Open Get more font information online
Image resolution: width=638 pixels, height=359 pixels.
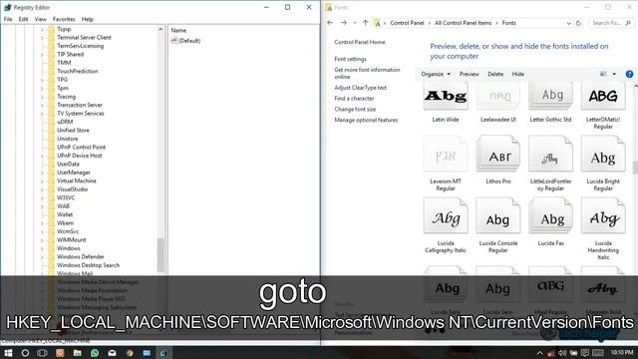(367, 73)
